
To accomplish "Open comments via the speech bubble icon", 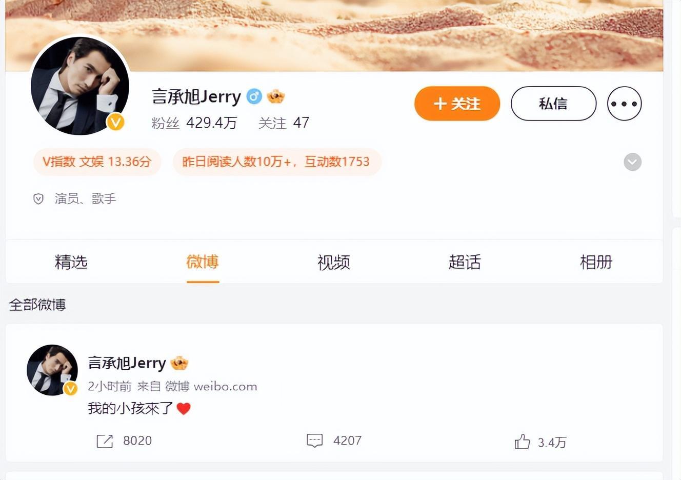I will [x=314, y=441].
